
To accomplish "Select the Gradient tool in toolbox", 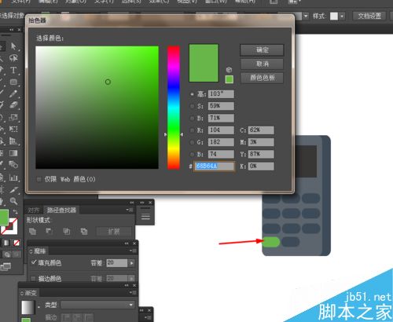I will point(13,153).
